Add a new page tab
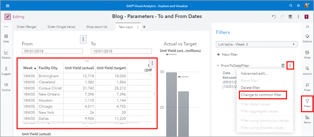This screenshot has height=137, width=314. point(144,27)
